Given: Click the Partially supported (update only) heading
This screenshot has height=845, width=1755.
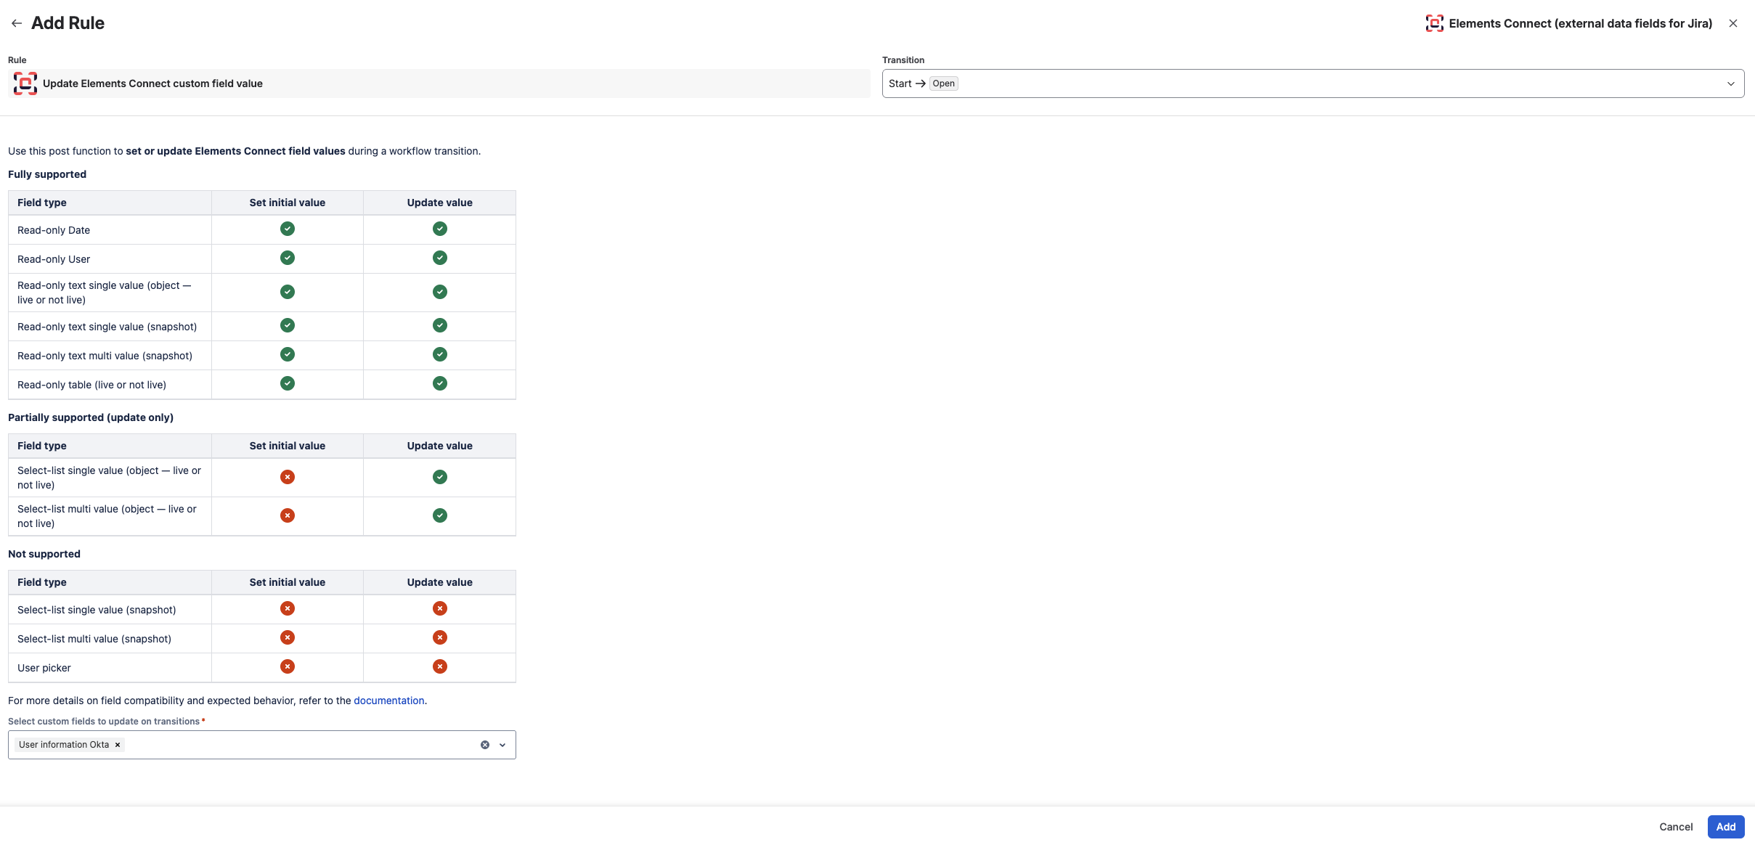Looking at the screenshot, I should pyautogui.click(x=91, y=417).
